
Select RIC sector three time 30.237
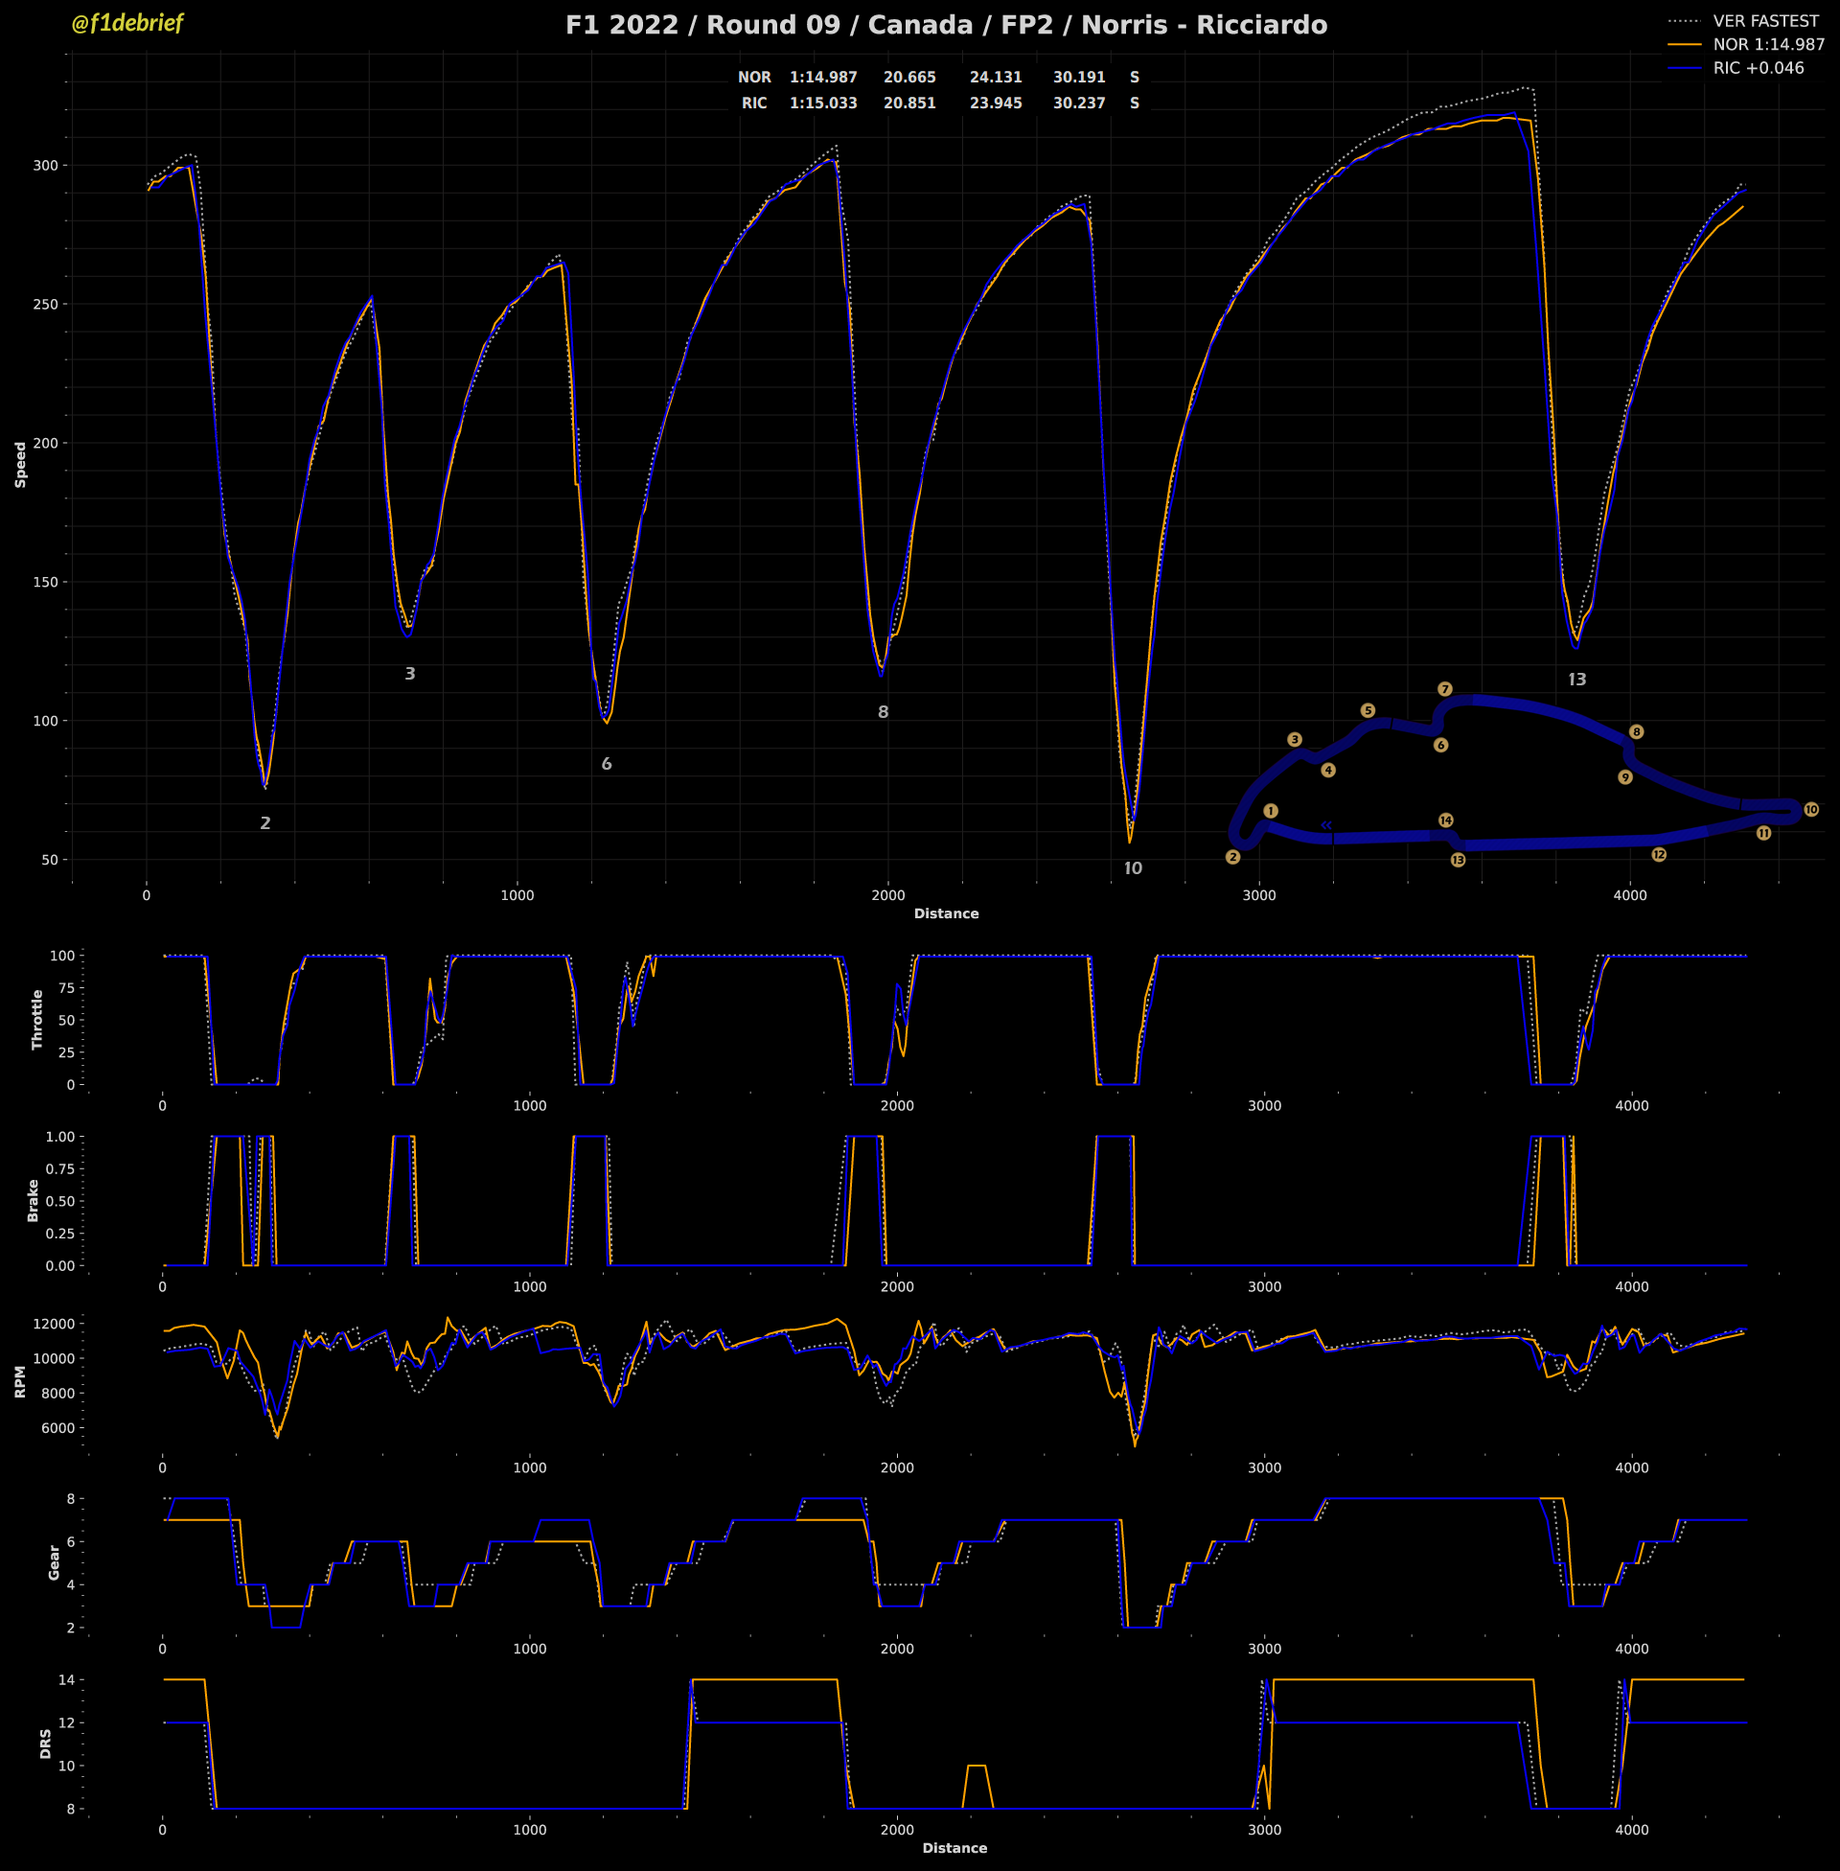click(1079, 104)
